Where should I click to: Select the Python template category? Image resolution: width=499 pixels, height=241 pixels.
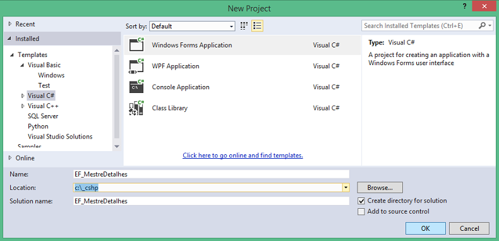click(38, 127)
